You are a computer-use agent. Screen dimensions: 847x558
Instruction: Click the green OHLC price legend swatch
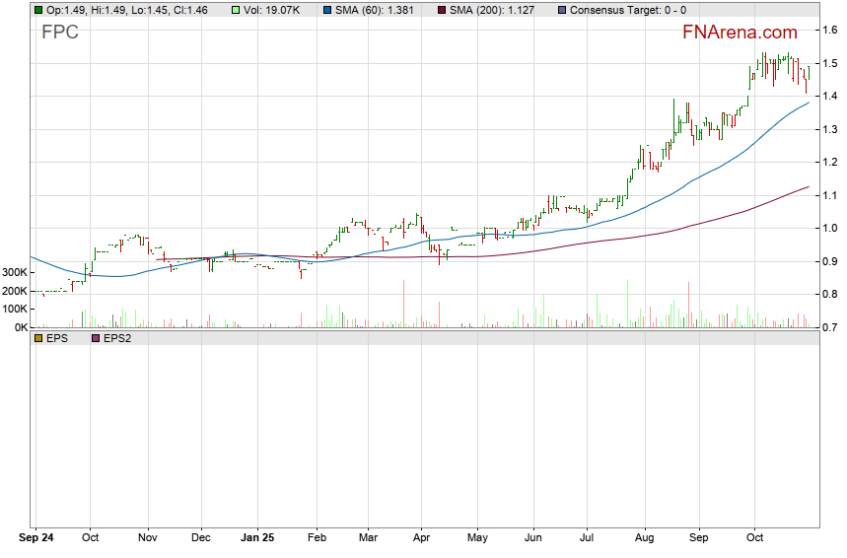[x=38, y=10]
